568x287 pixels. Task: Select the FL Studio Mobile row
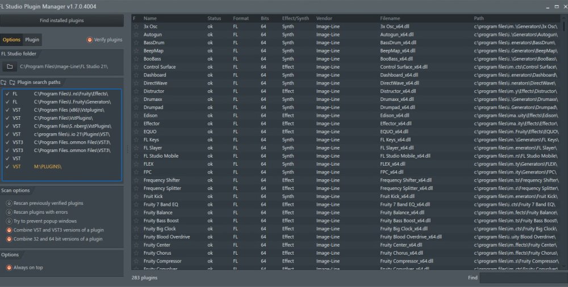pos(346,156)
